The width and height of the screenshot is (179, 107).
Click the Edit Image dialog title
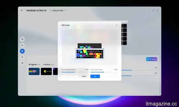[x=66, y=25]
